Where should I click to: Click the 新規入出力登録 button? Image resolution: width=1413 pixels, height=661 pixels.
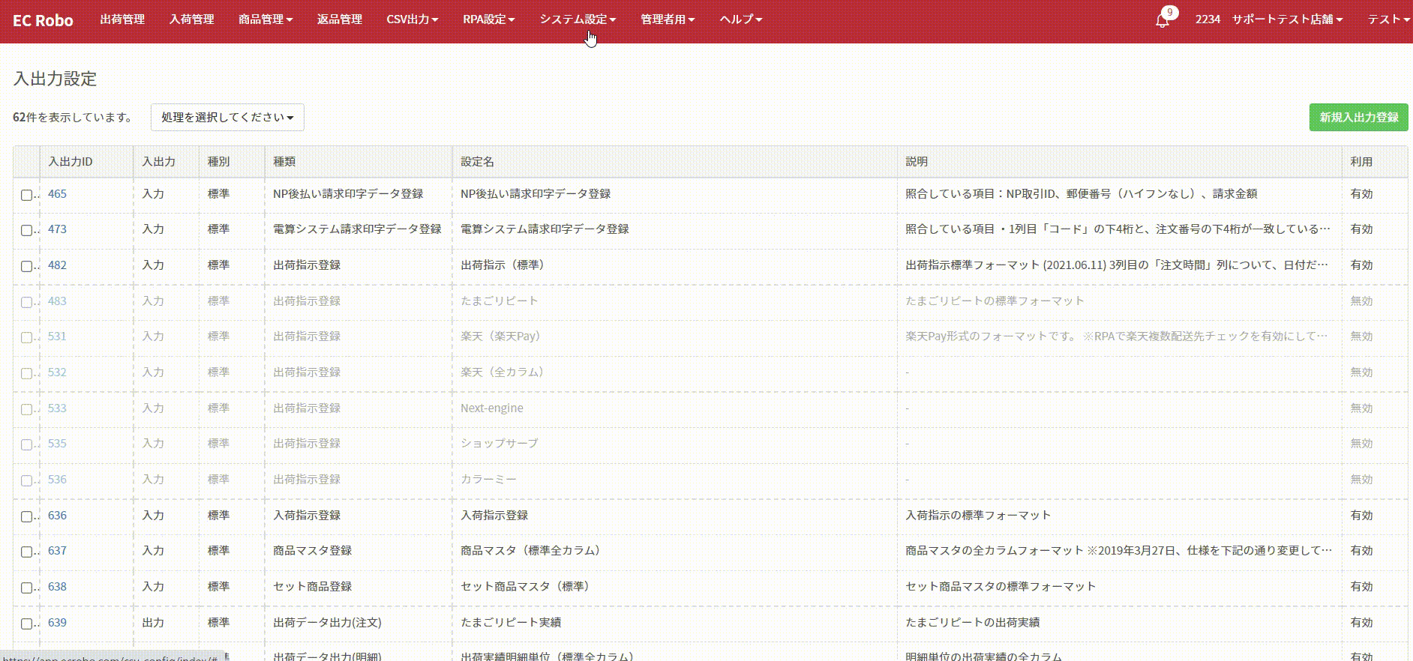point(1358,117)
